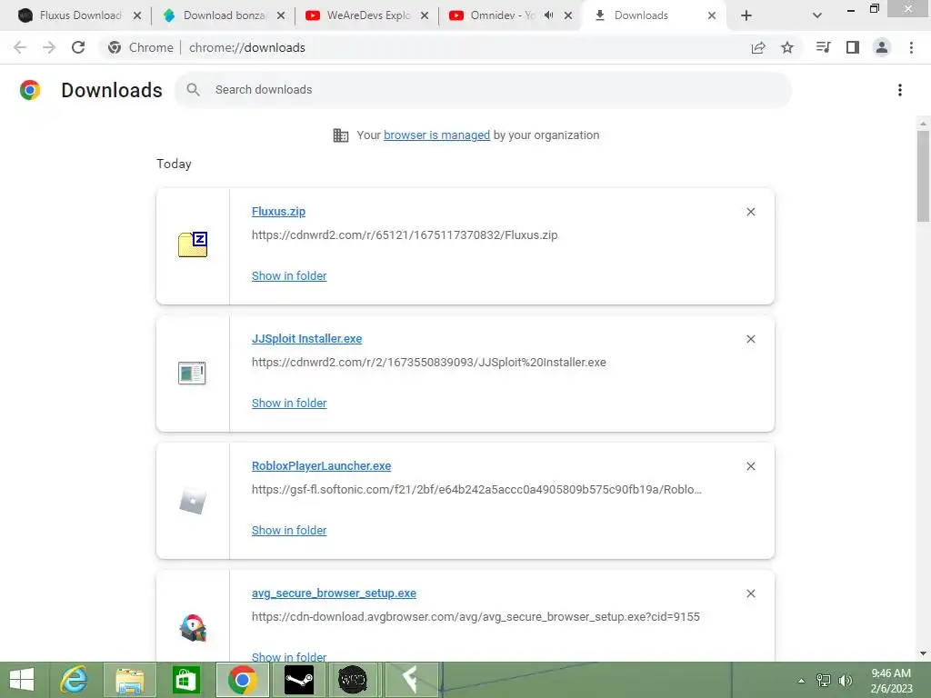Open the Fluxus app taskbar icon
Viewport: 931px width, 698px height.
tap(411, 680)
